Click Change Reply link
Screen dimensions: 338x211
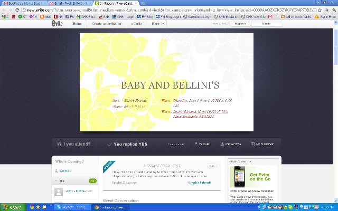[176, 144]
